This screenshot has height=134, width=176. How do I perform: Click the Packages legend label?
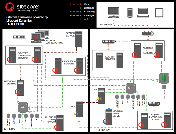(x=89, y=15)
